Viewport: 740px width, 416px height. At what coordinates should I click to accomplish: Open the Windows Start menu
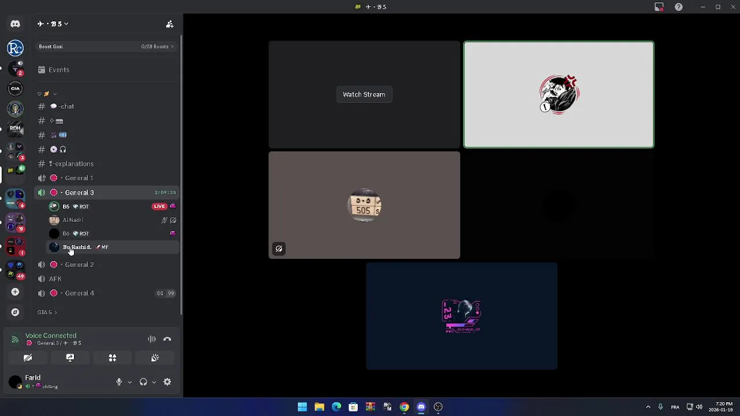click(x=302, y=407)
